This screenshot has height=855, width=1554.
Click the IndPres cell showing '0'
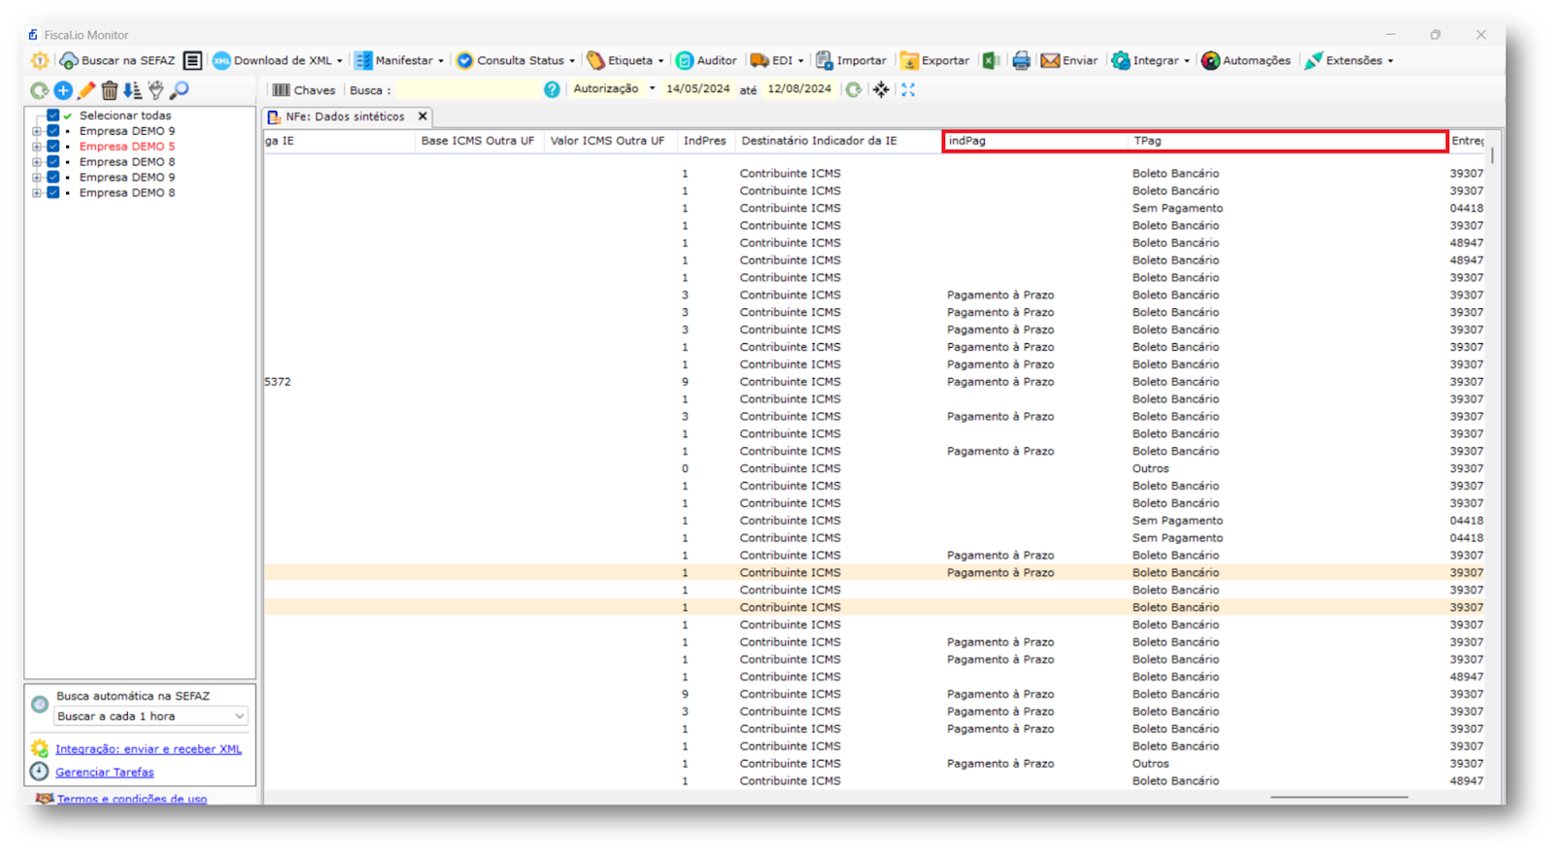[x=685, y=468]
